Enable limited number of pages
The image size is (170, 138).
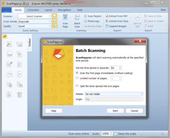(77, 78)
